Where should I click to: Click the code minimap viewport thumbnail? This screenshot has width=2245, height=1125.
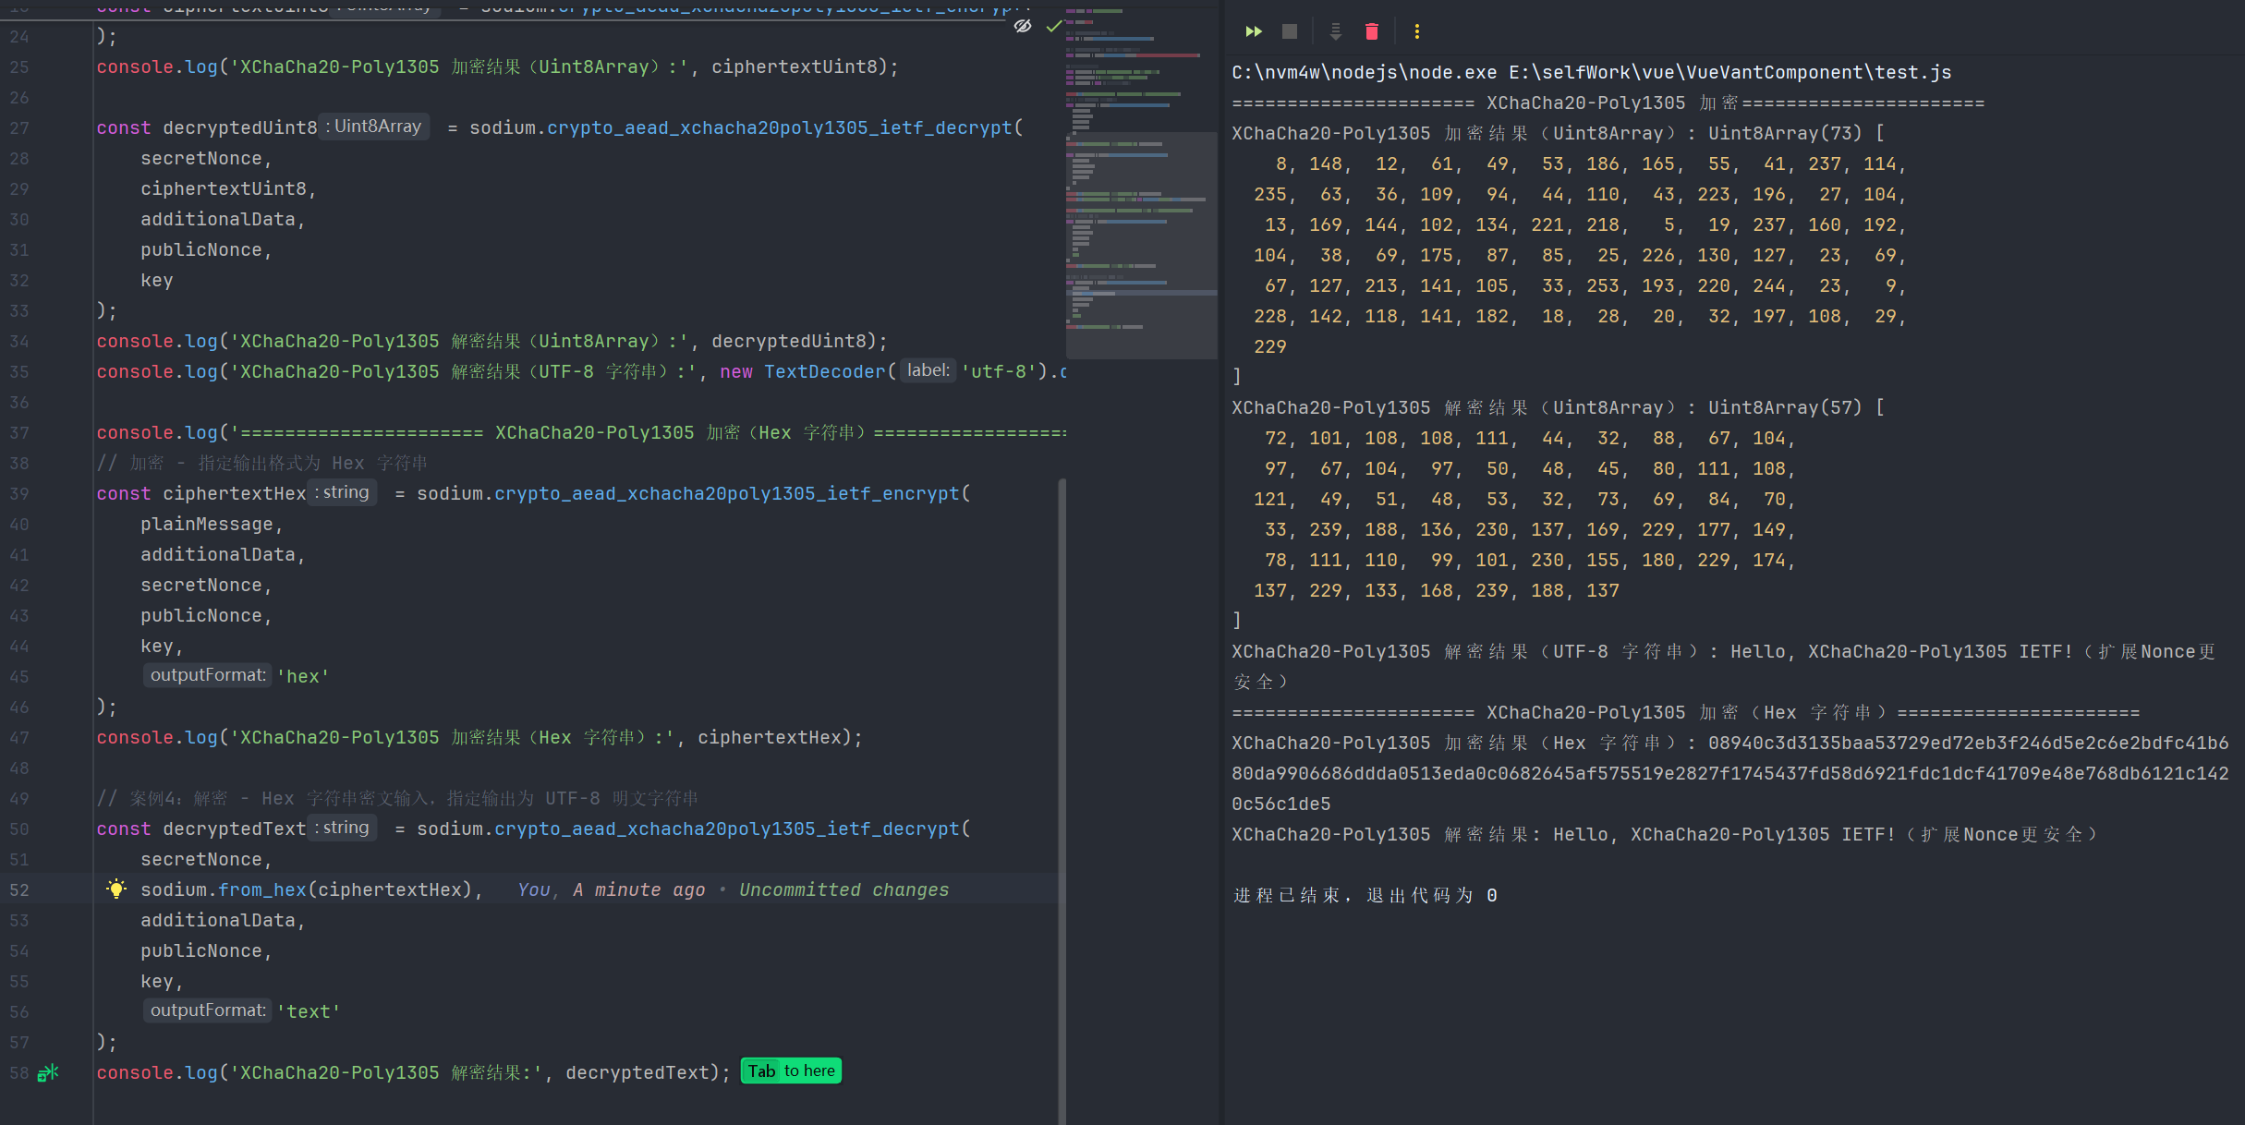pyautogui.click(x=1141, y=245)
